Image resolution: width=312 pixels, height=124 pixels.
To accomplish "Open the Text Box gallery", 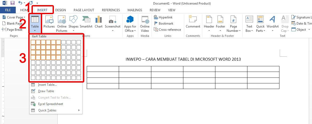I will [249, 24].
